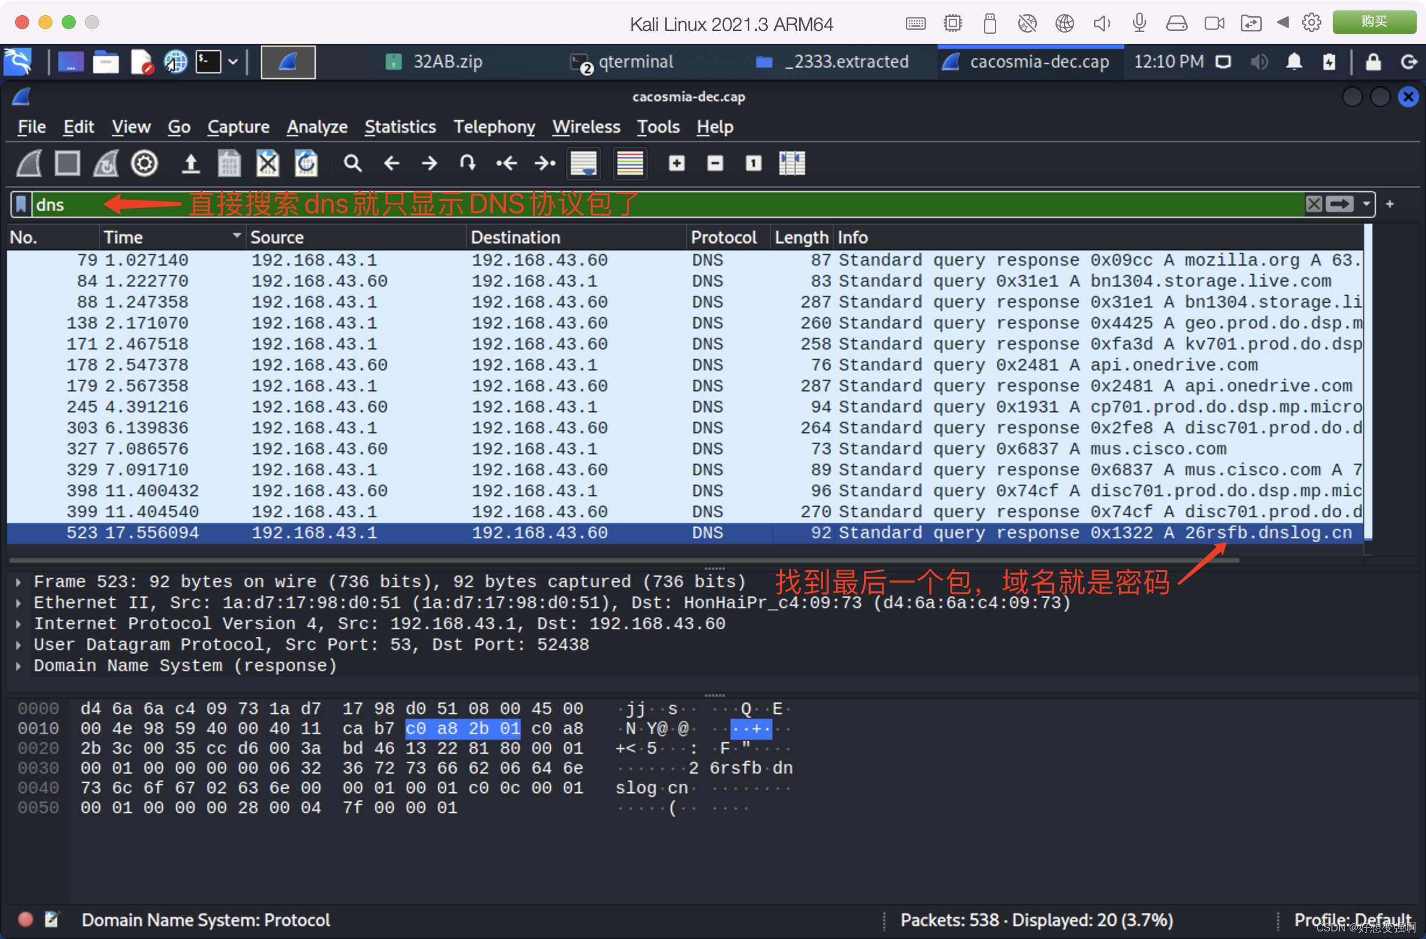Switch to the qterminal taskbar window
Viewport: 1426px width, 939px height.
(x=623, y=62)
